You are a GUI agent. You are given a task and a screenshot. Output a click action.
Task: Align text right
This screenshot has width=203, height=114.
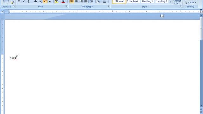point(81,1)
